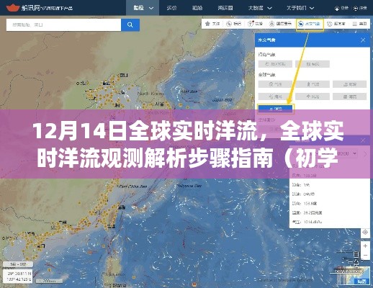The width and height of the screenshot is (373, 288).
Task: Click the red ship logo of 船讯网
Action: click(x=12, y=8)
